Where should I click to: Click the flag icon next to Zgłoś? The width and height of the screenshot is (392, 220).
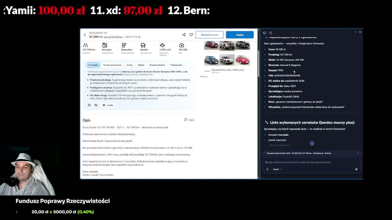coord(186,120)
